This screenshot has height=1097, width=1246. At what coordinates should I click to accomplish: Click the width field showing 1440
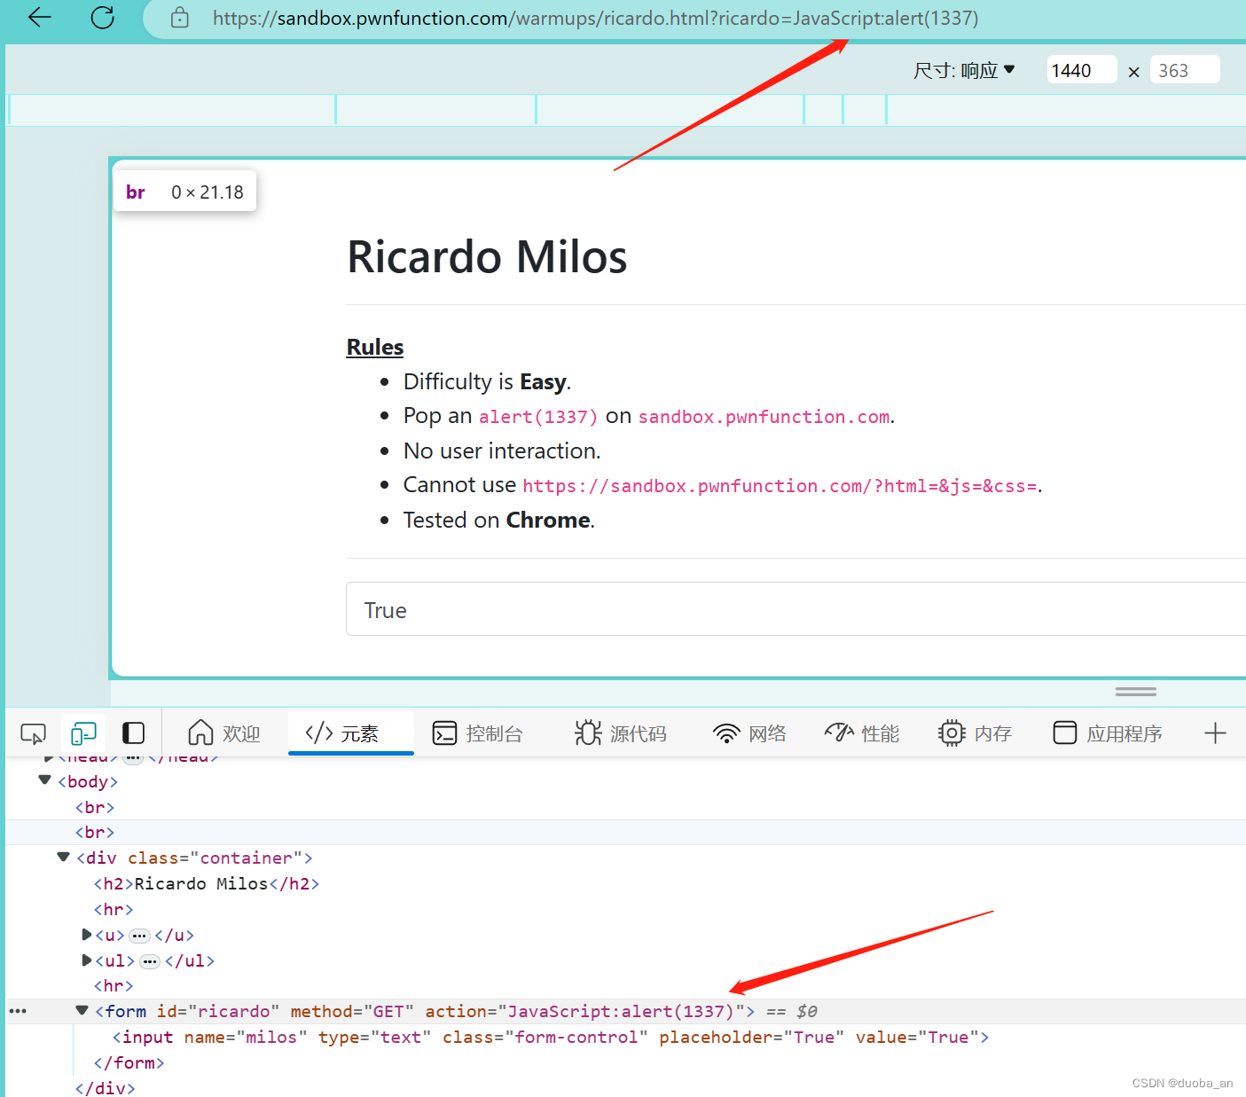click(1081, 70)
